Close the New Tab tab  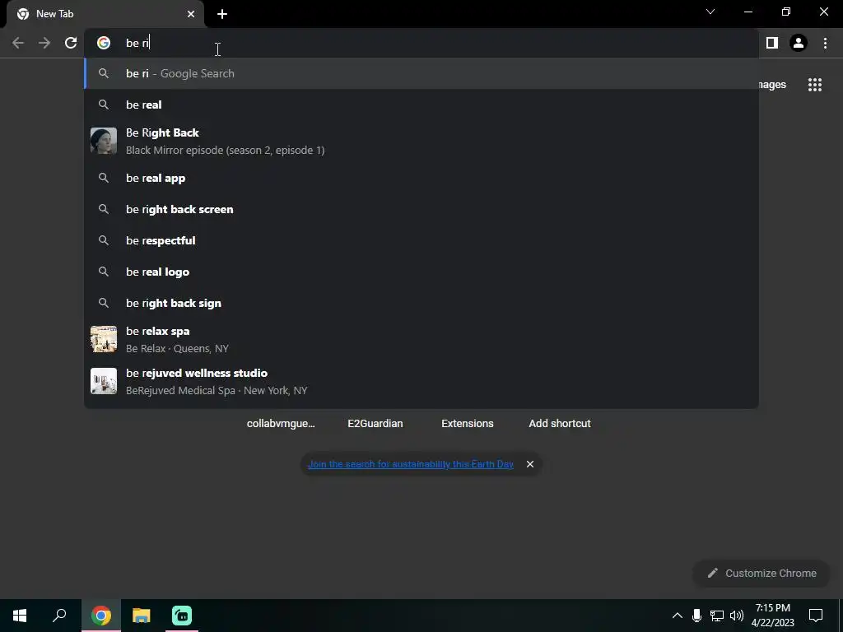(191, 14)
